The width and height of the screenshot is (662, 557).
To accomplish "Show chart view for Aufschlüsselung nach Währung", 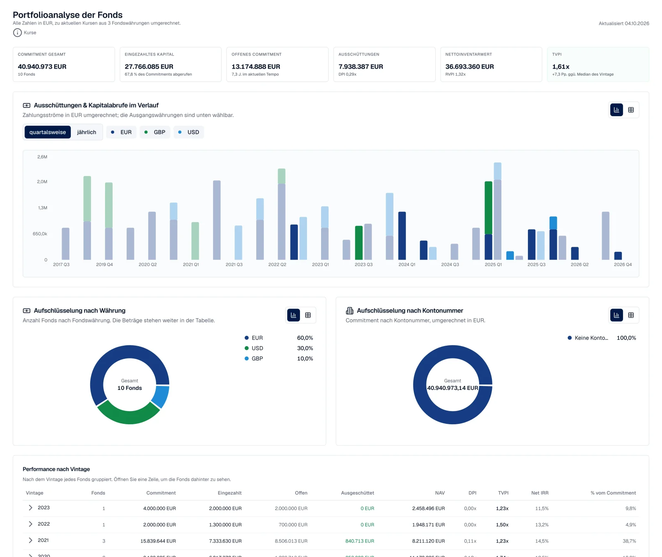I will point(293,315).
